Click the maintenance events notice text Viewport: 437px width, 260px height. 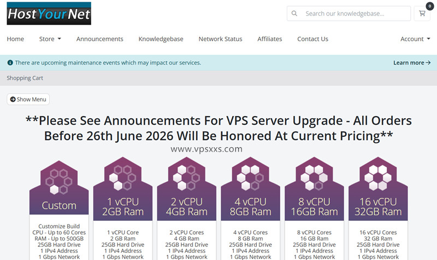pos(108,62)
